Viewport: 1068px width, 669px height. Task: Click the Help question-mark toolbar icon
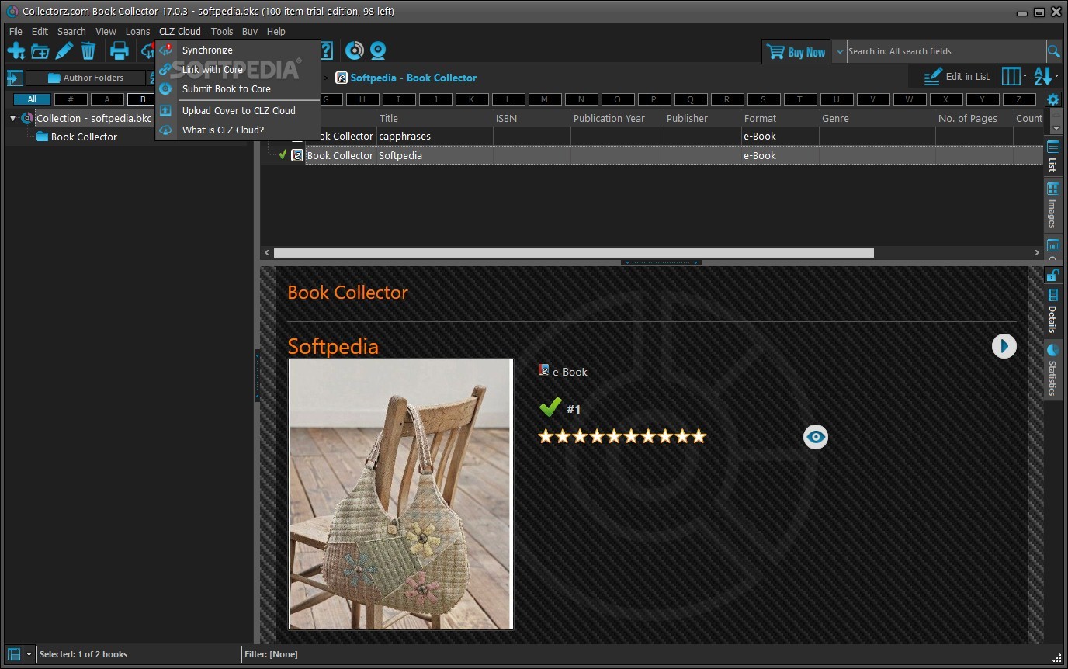tap(327, 51)
